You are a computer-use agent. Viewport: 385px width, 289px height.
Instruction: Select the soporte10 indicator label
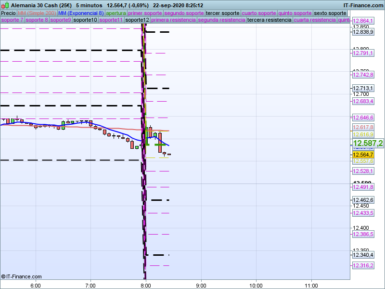point(85,20)
